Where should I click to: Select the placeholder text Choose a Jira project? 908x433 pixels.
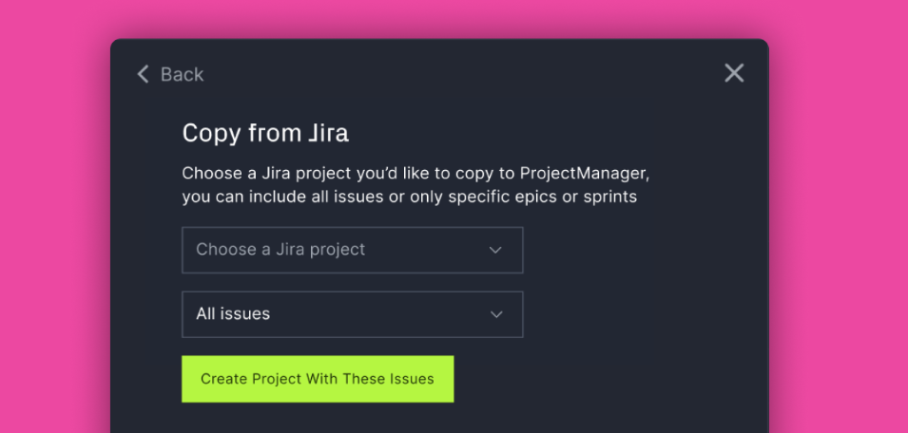[x=280, y=249]
